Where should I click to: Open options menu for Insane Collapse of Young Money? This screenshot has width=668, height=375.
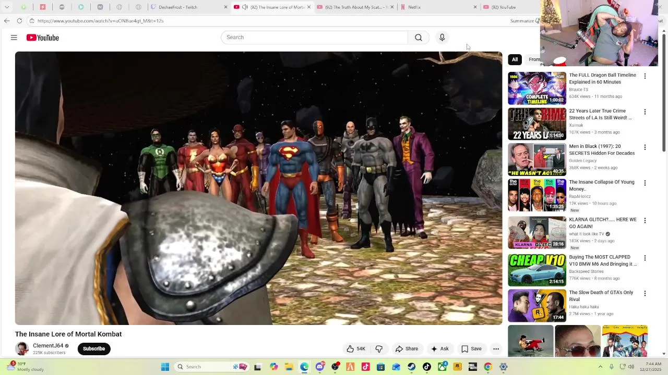tap(645, 183)
